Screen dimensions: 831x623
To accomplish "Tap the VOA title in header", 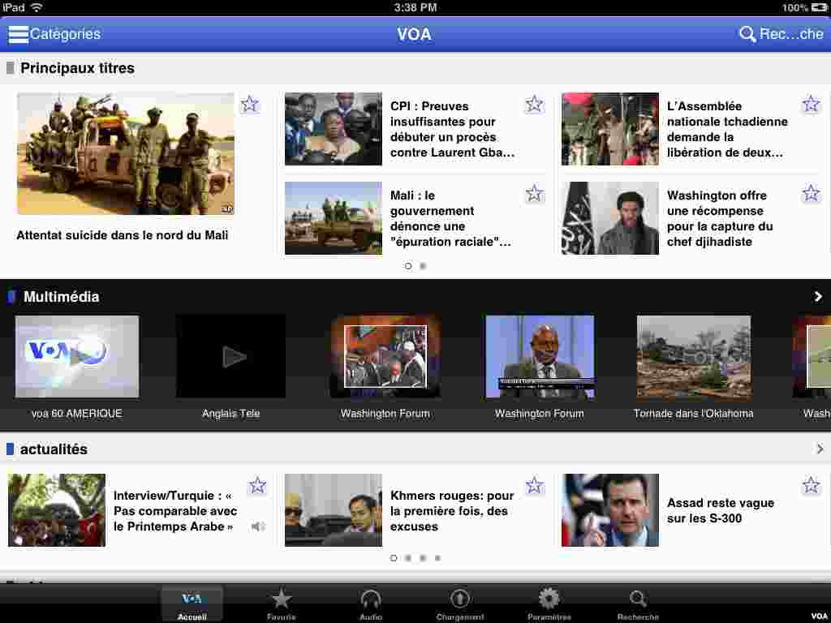I will pyautogui.click(x=415, y=34).
